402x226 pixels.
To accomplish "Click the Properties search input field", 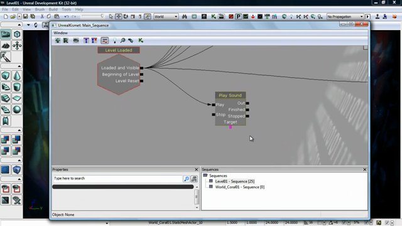I will 117,178.
